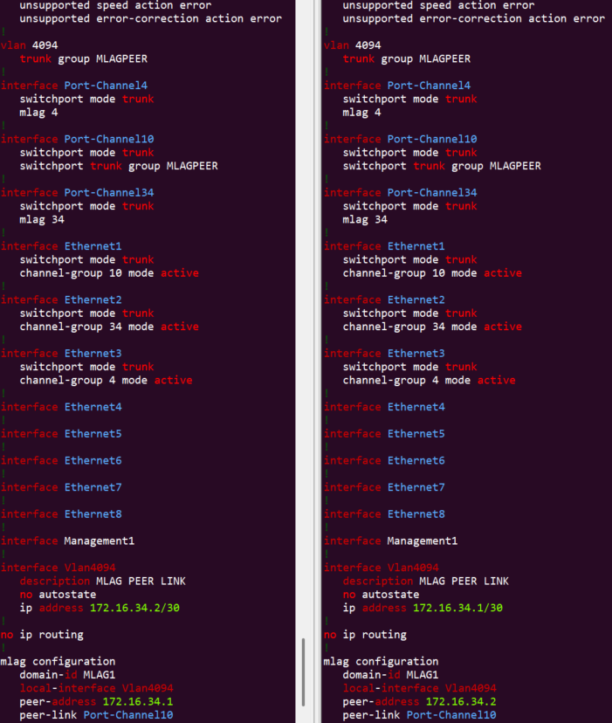
Task: Click the left pane's vertical scrollbar thumb
Action: [303, 671]
